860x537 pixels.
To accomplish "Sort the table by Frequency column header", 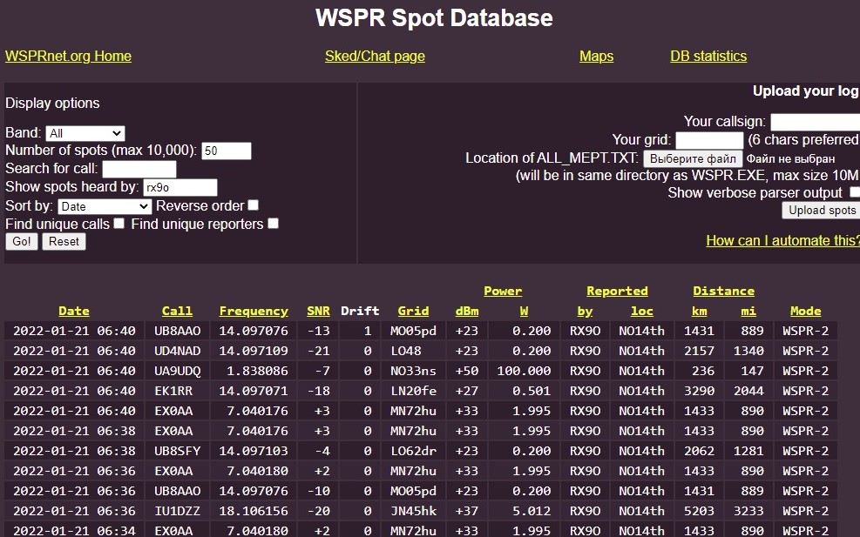I will pyautogui.click(x=254, y=311).
